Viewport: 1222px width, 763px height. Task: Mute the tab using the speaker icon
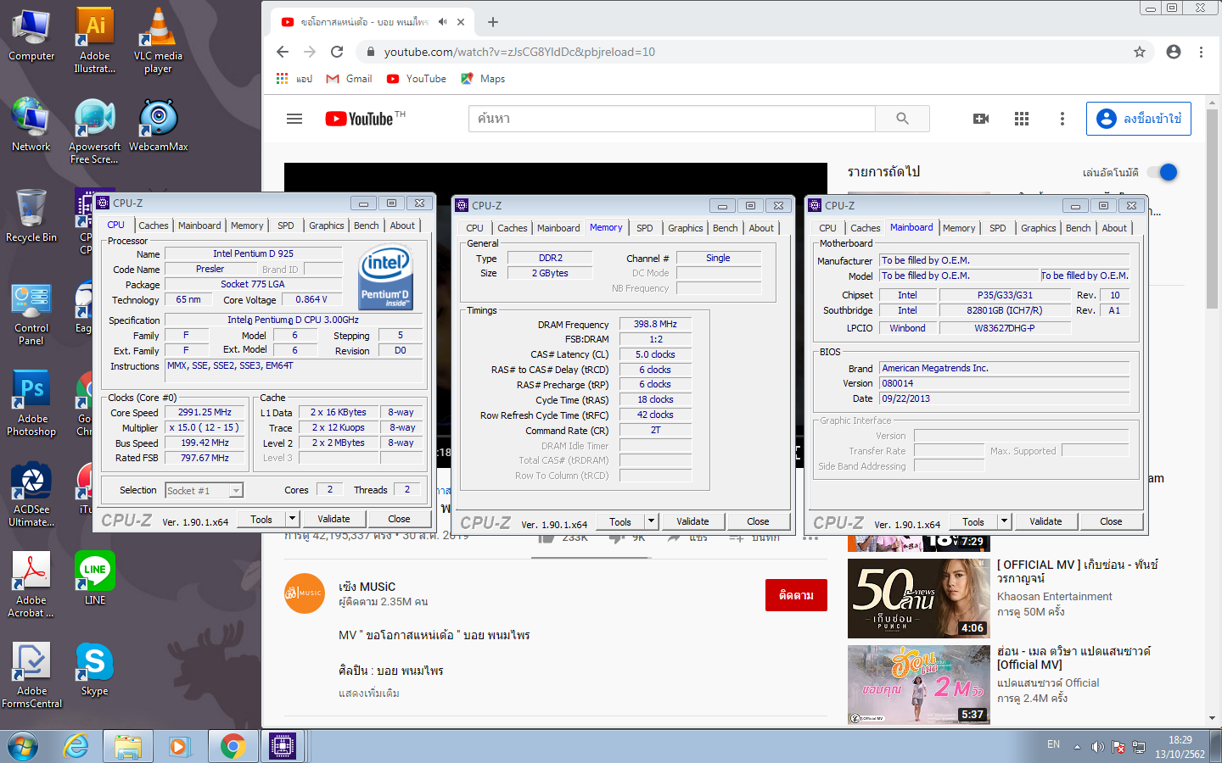[x=442, y=22]
